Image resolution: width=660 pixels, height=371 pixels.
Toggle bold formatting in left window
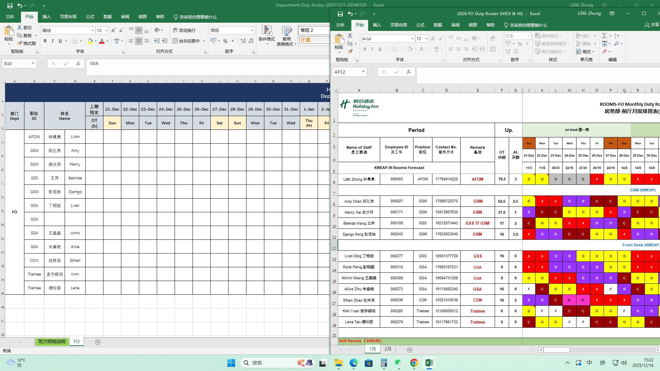(45, 41)
